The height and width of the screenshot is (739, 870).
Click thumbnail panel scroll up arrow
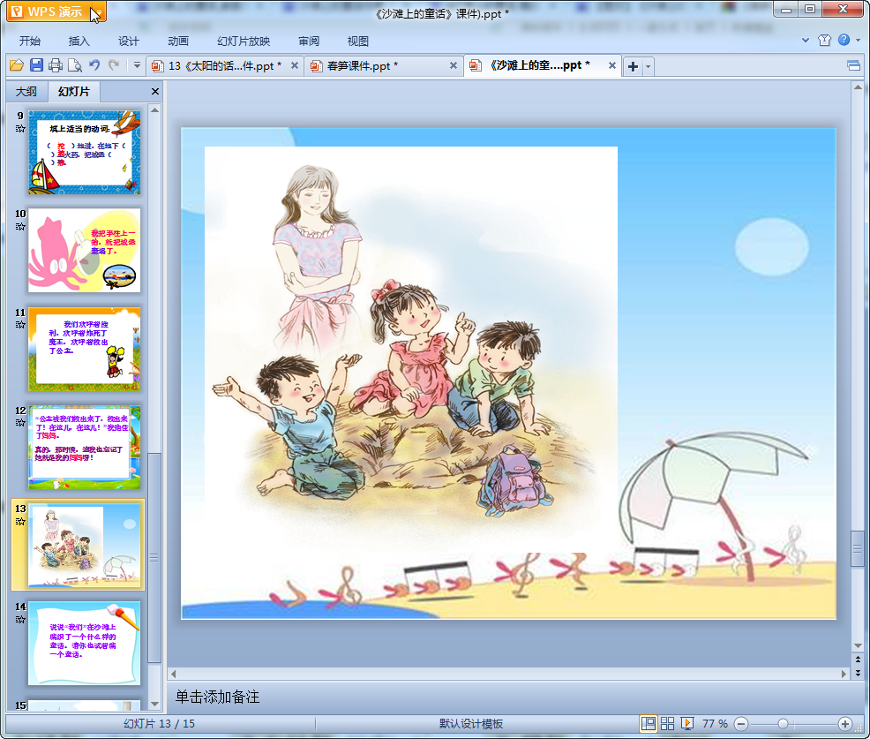click(154, 110)
